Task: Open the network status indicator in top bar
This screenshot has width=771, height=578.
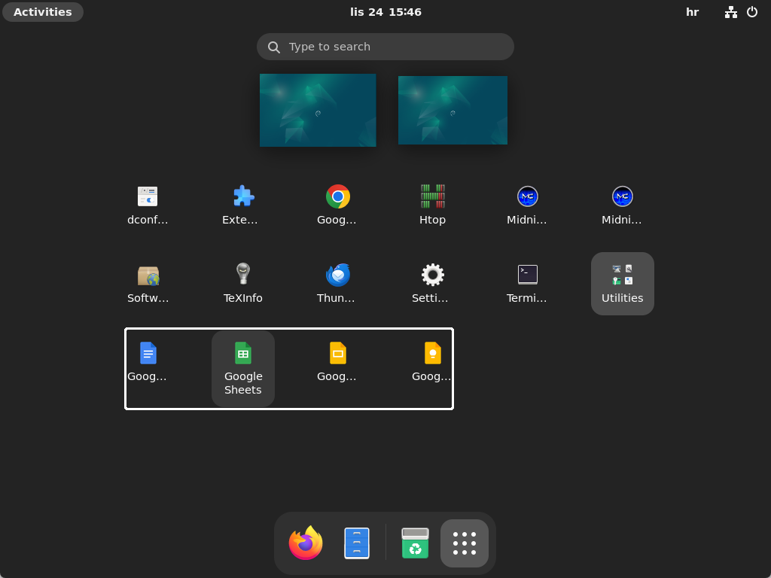Action: pyautogui.click(x=730, y=12)
